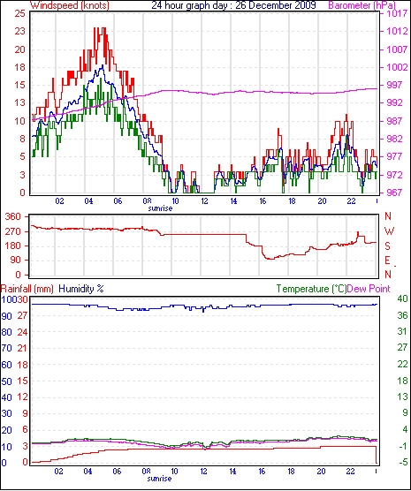Click the 25 knots windspeed scale value
Screen dimensions: 411x491
click(19, 13)
